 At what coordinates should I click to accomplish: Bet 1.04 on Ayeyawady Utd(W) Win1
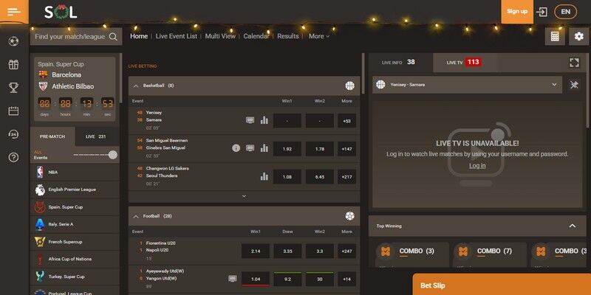[x=256, y=280]
